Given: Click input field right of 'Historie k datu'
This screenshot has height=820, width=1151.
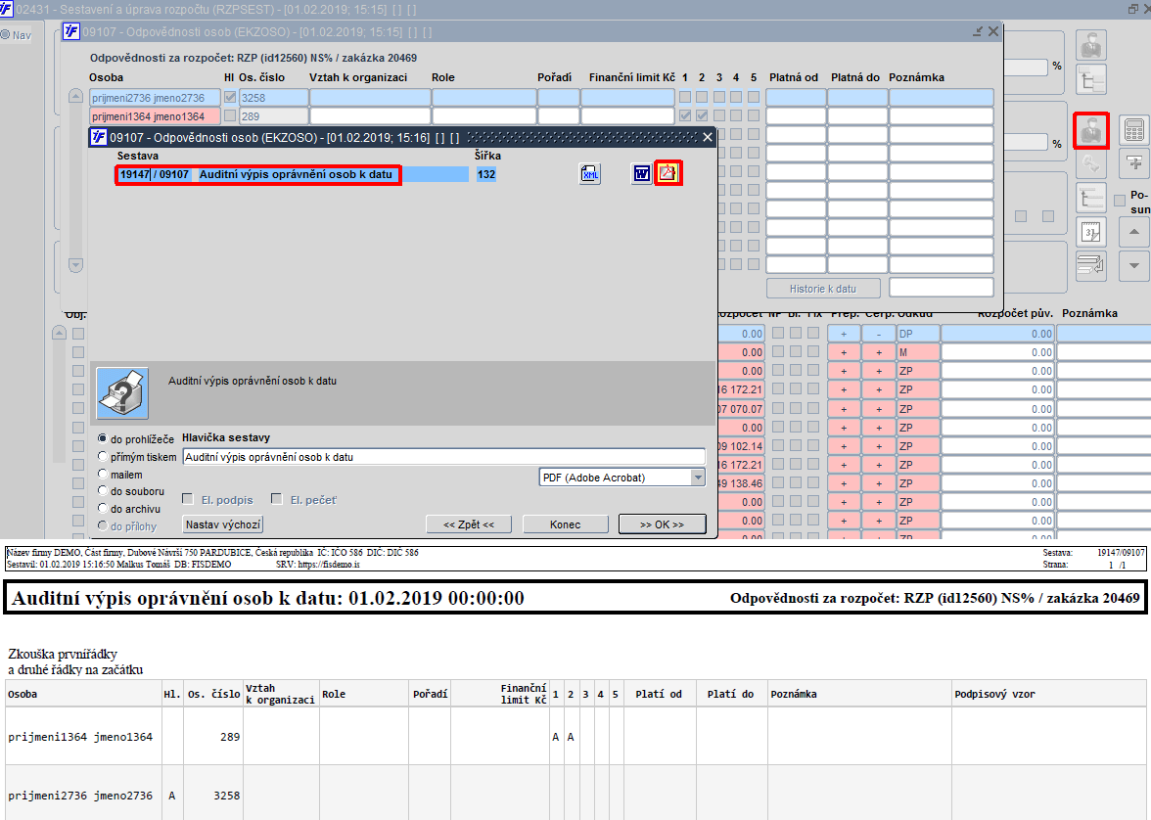Looking at the screenshot, I should [x=942, y=288].
